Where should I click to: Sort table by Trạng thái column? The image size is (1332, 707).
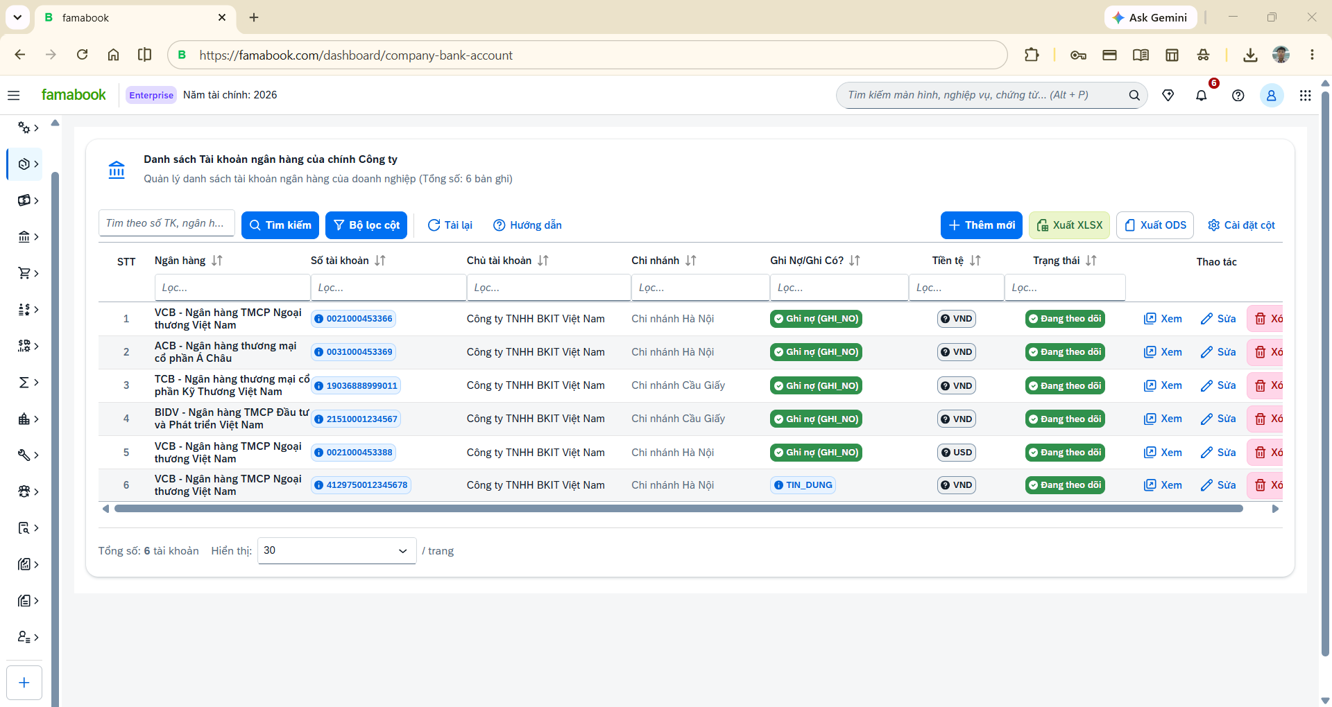click(x=1091, y=261)
